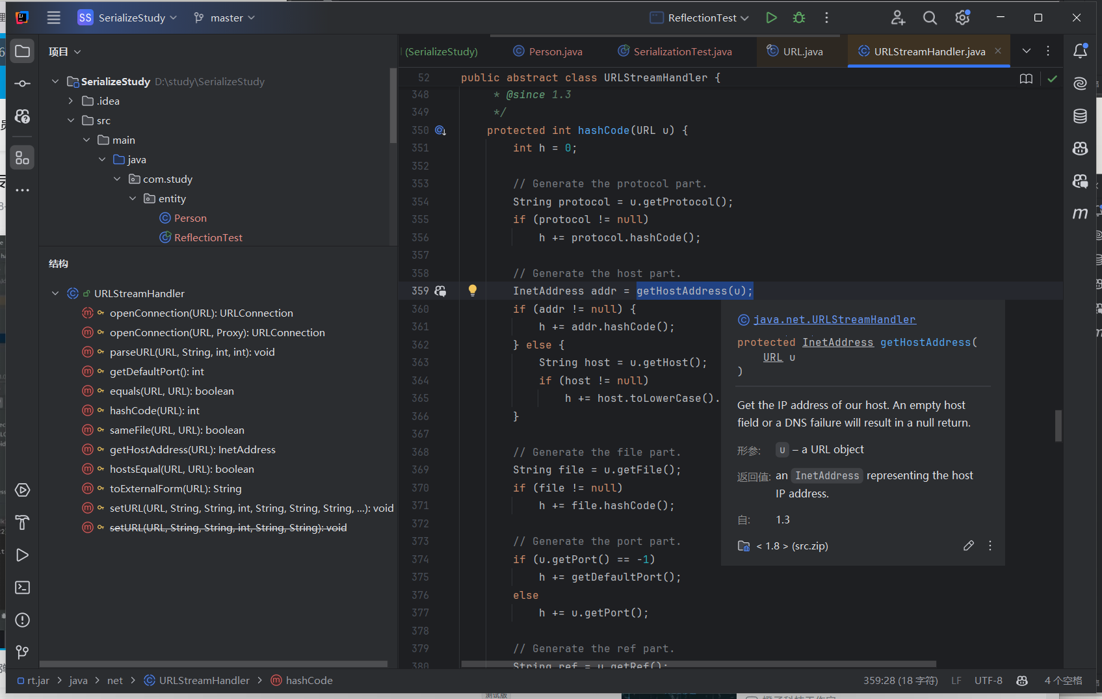The image size is (1102, 699).
Task: Collapse the entity package
Action: pos(133,198)
